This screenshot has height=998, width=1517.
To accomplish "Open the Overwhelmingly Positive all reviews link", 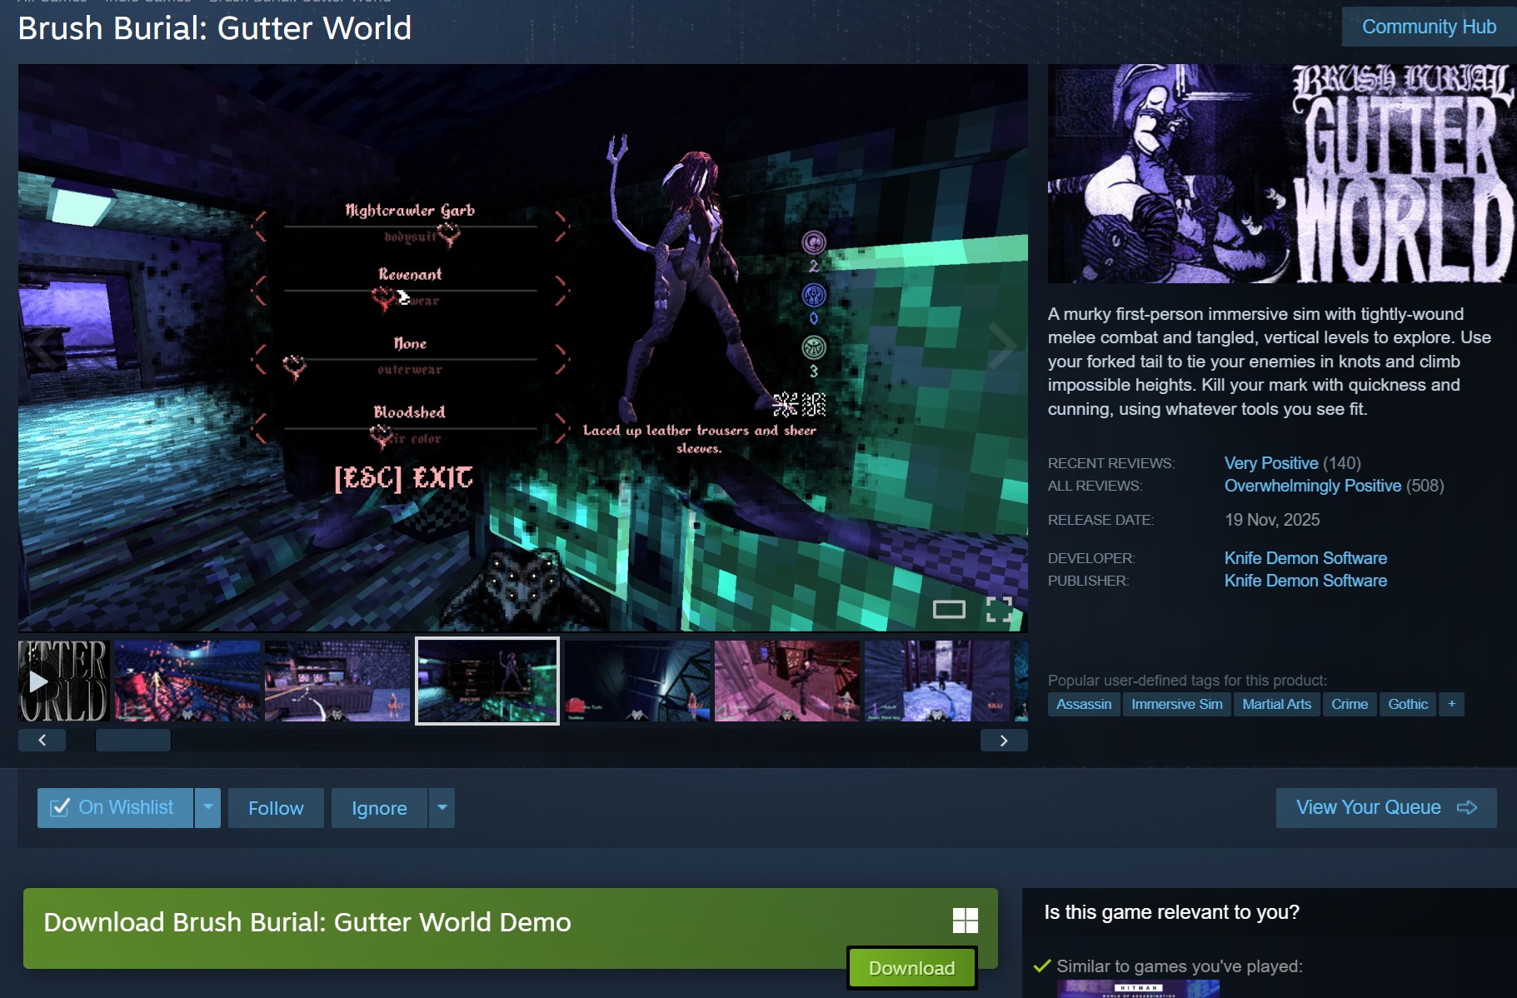I will [1313, 486].
